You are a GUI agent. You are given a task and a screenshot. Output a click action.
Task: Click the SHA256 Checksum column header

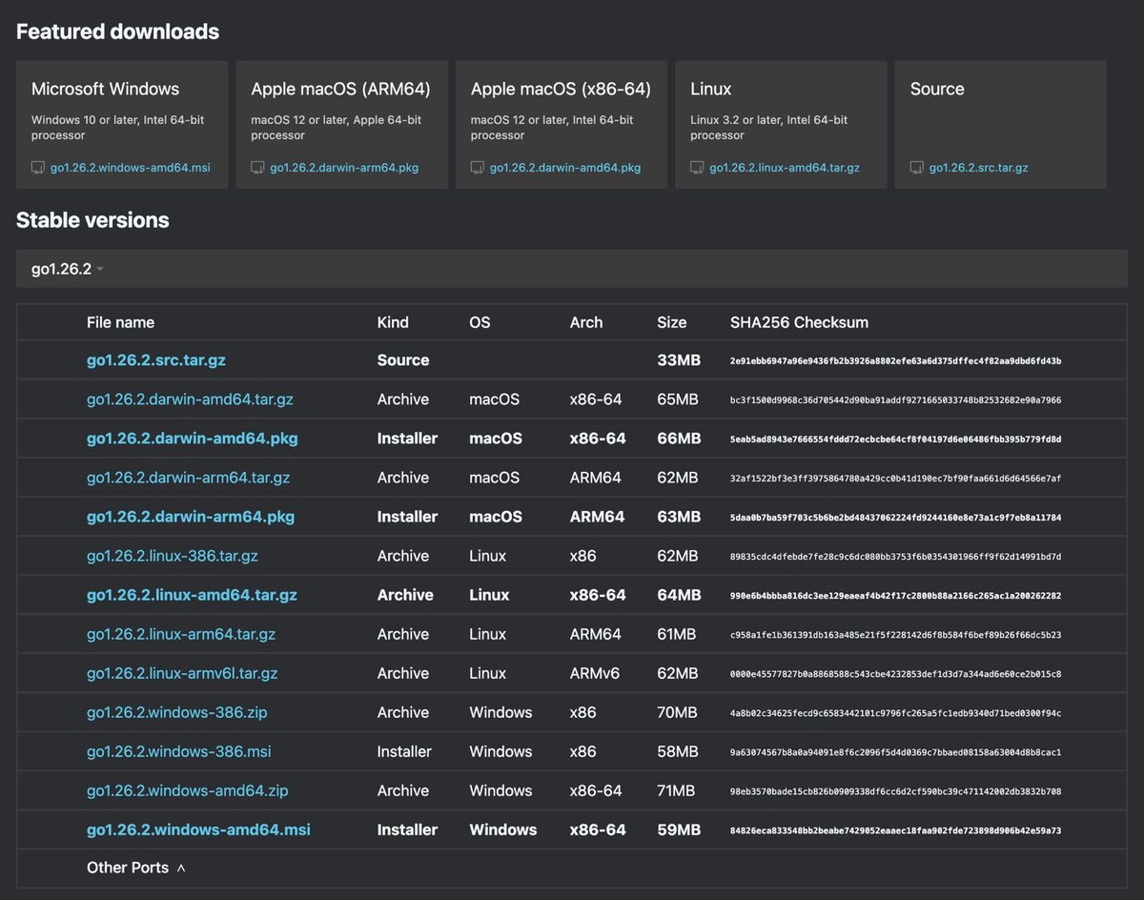pyautogui.click(x=799, y=322)
